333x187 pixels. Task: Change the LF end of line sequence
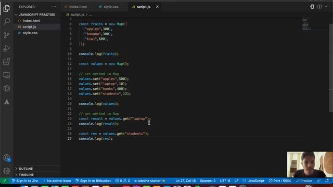click(x=236, y=181)
